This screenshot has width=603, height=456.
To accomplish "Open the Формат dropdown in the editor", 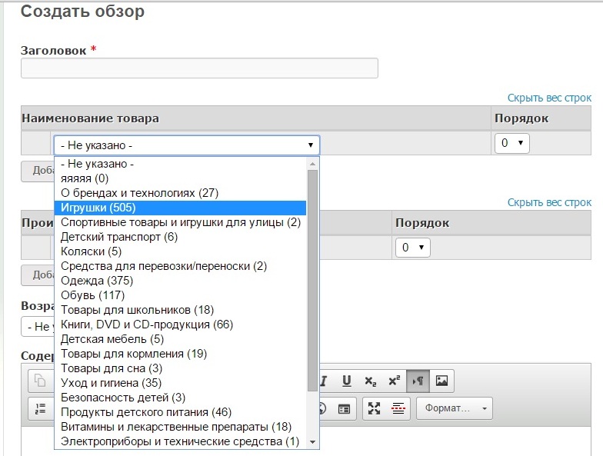I will [454, 408].
